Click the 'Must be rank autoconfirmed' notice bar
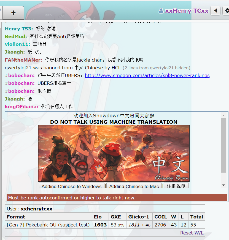 click(x=117, y=197)
